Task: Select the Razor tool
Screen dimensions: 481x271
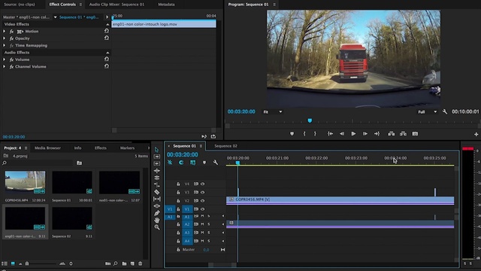Action: pyautogui.click(x=157, y=192)
